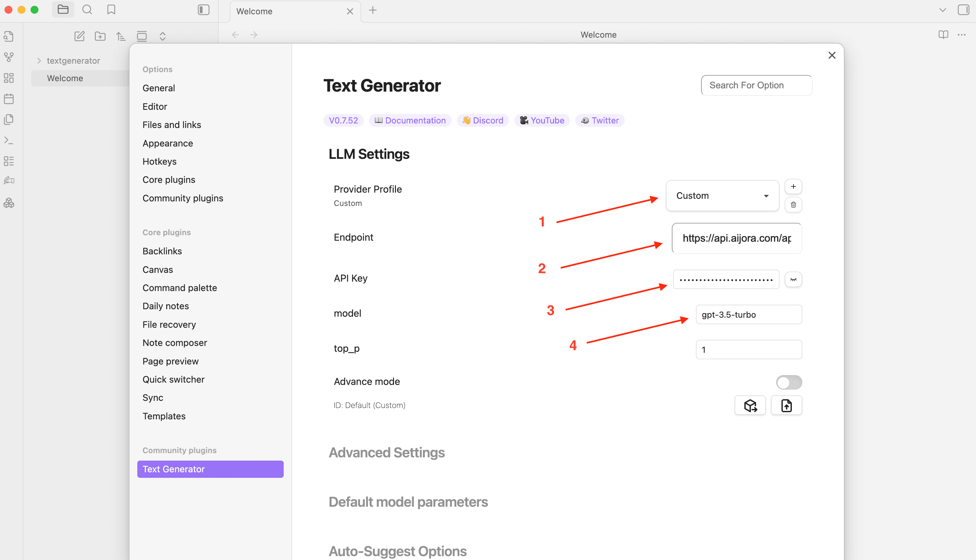The image size is (976, 560).
Task: Open daily note calendar icon
Action: [x=9, y=99]
